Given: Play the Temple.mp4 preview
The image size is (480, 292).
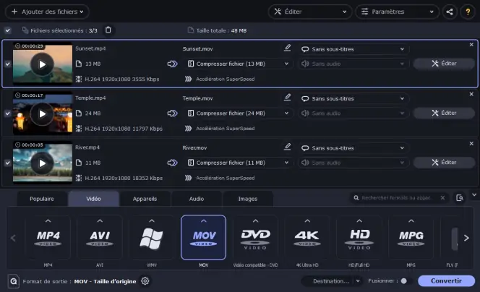Looking at the screenshot, I should [x=42, y=114].
